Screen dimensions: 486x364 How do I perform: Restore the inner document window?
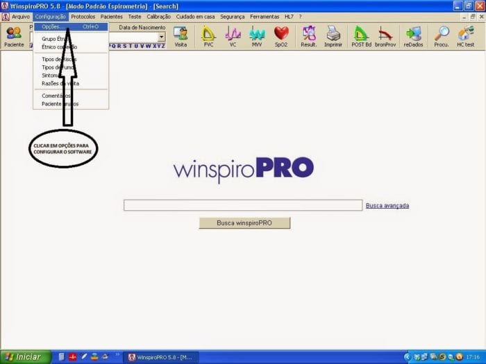click(473, 17)
